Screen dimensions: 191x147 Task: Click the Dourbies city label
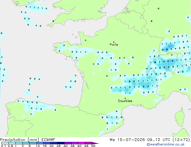[125, 101]
